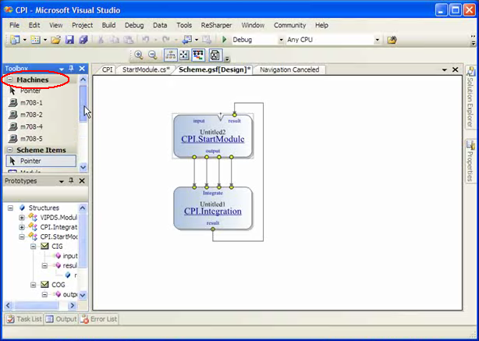Open the Toolbox window position dropdown

[x=62, y=69]
